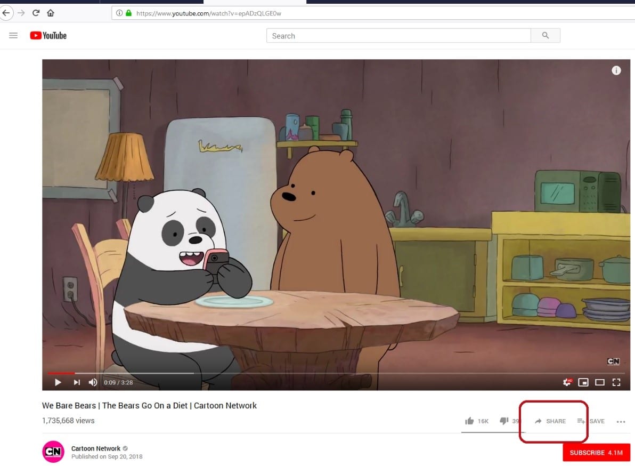
Task: Switch to theater mode
Action: point(600,382)
